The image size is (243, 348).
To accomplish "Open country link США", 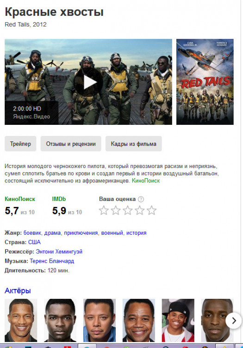I will [34, 242].
